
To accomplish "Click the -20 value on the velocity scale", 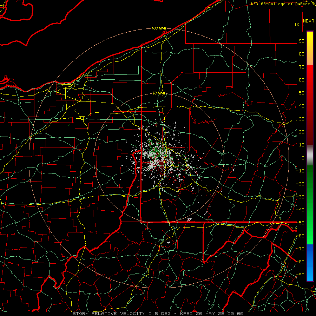I will coord(300,184).
